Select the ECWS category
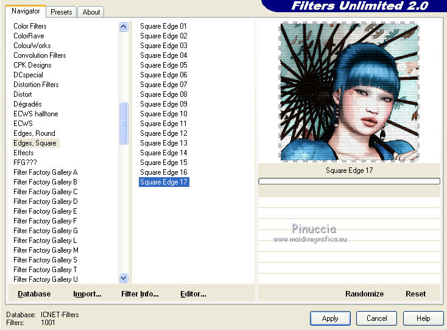This screenshot has height=330, width=447. pos(23,124)
